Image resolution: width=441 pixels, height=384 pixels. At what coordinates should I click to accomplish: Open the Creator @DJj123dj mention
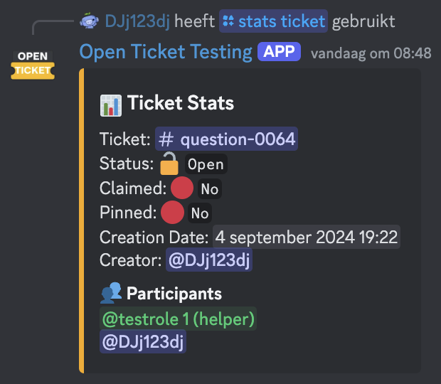(209, 260)
